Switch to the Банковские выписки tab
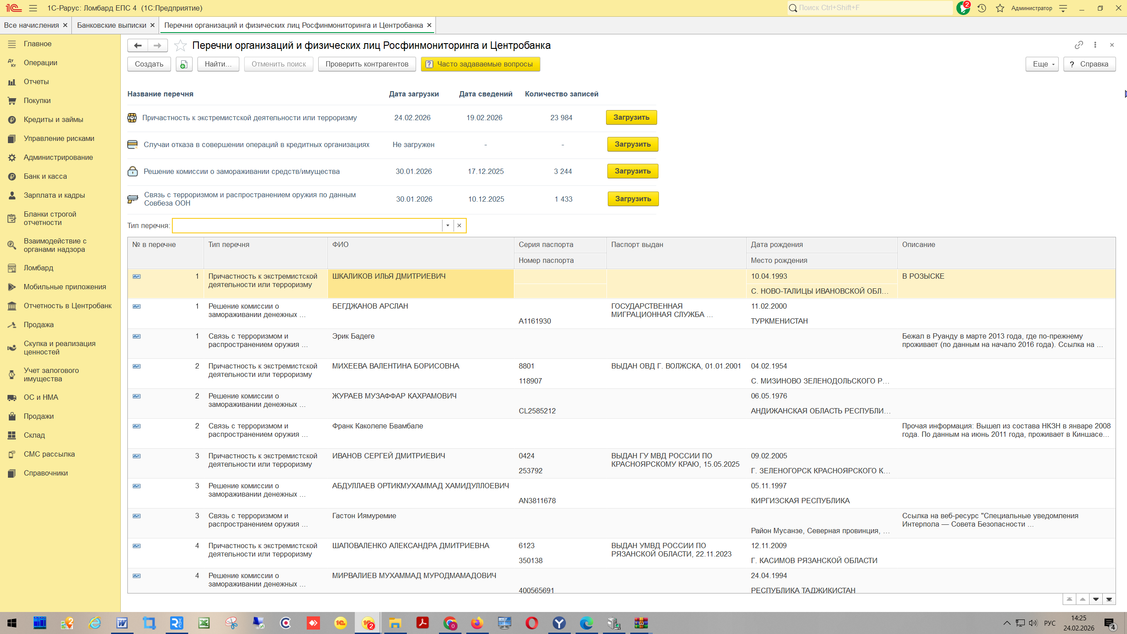Viewport: 1127px width, 634px height. pyautogui.click(x=112, y=25)
